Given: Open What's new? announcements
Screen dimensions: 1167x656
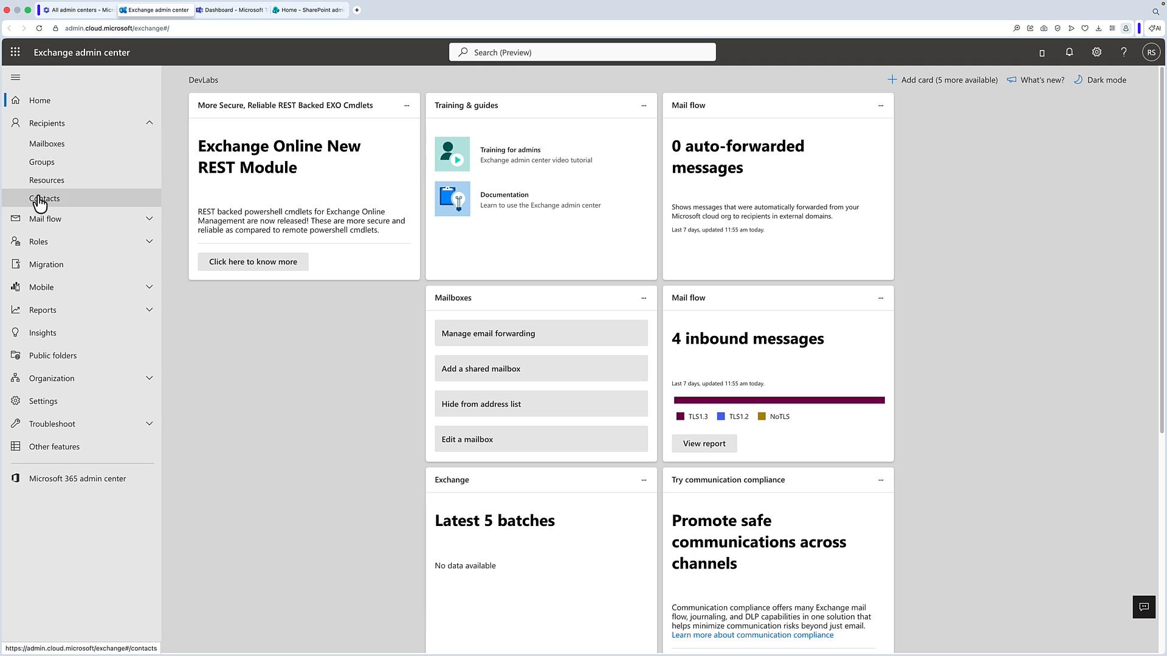Looking at the screenshot, I should click(1036, 80).
